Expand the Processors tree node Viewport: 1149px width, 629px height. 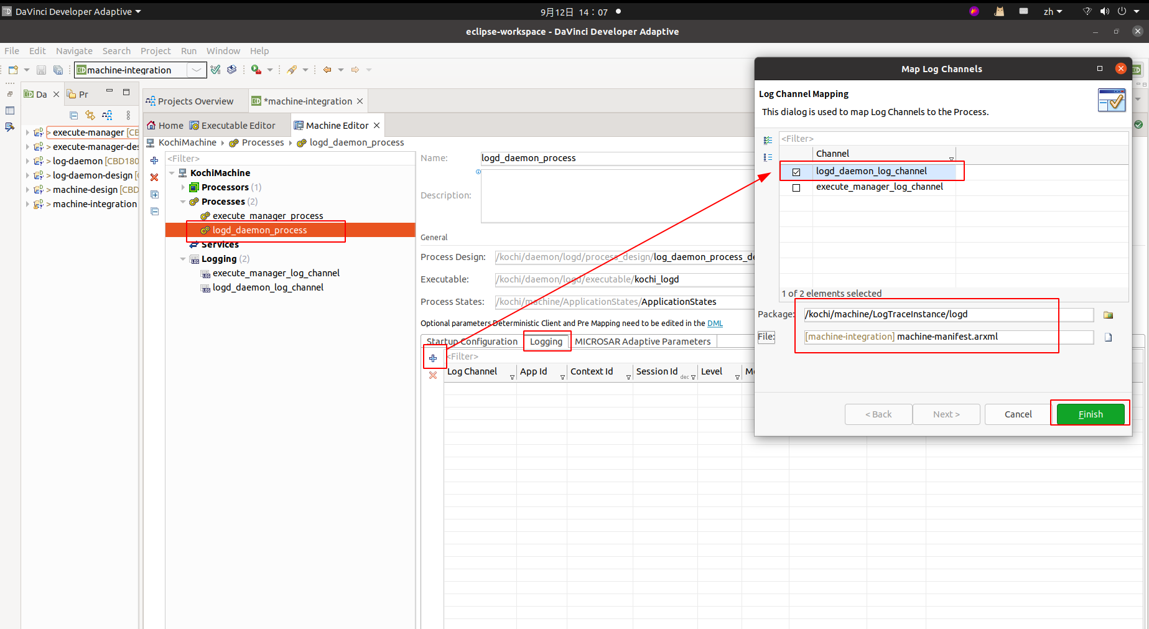(x=183, y=187)
